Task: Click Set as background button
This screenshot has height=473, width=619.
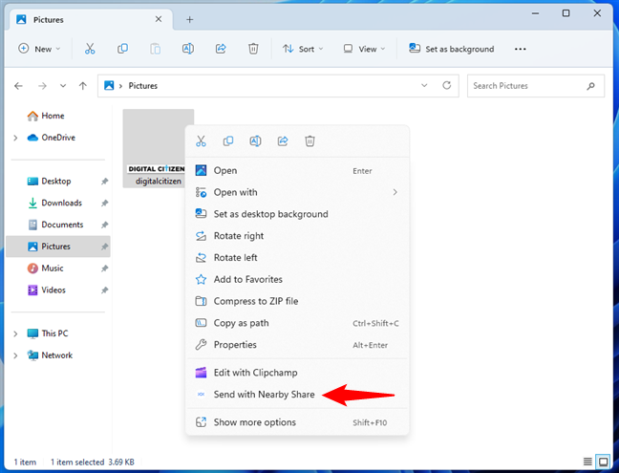Action: click(x=451, y=49)
